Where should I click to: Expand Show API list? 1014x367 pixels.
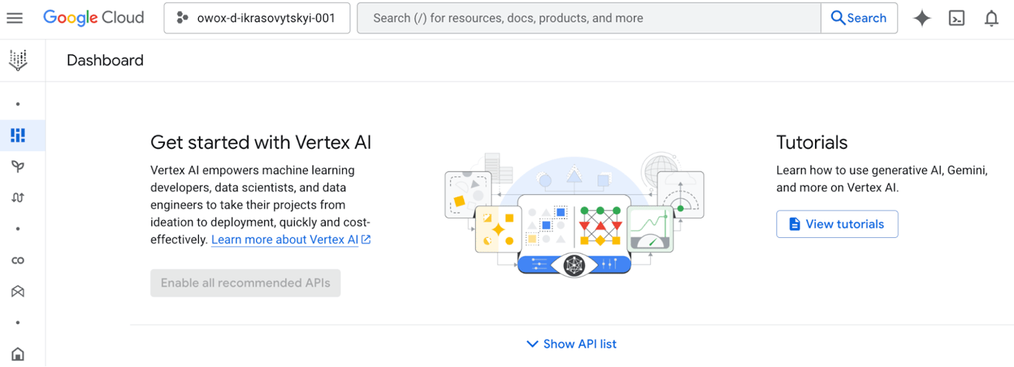(x=571, y=344)
